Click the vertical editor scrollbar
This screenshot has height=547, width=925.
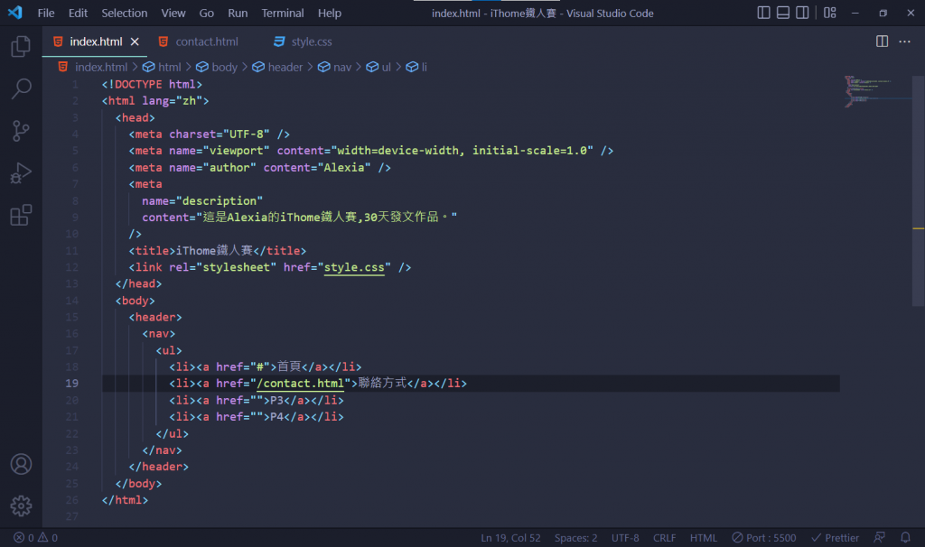(919, 191)
